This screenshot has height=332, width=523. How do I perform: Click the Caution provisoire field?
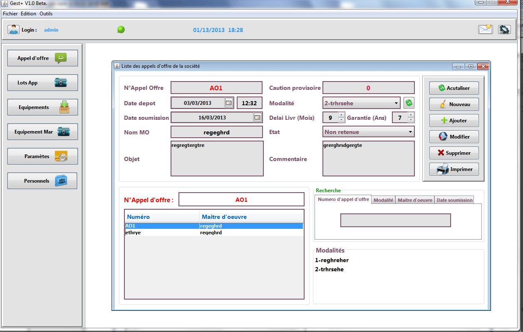[369, 88]
